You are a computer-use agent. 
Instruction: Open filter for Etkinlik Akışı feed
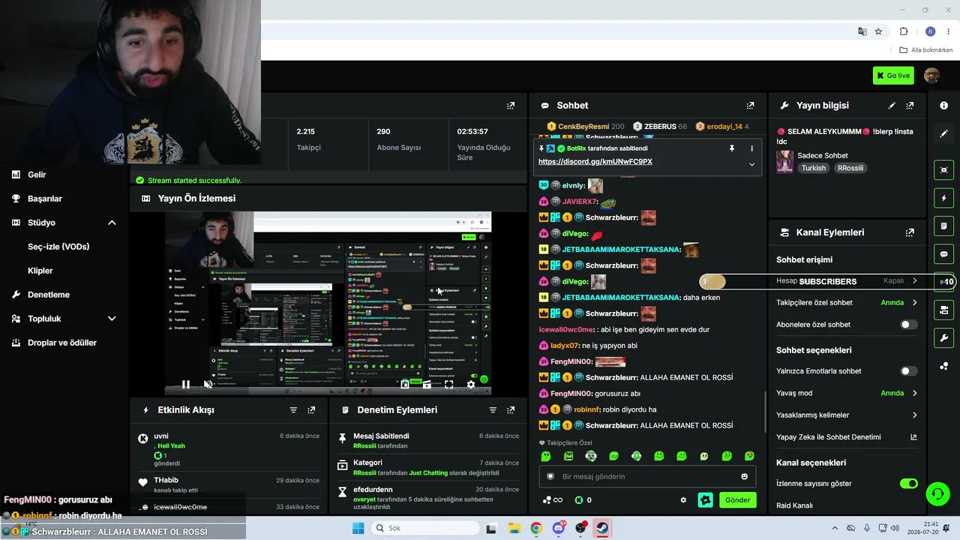point(293,410)
